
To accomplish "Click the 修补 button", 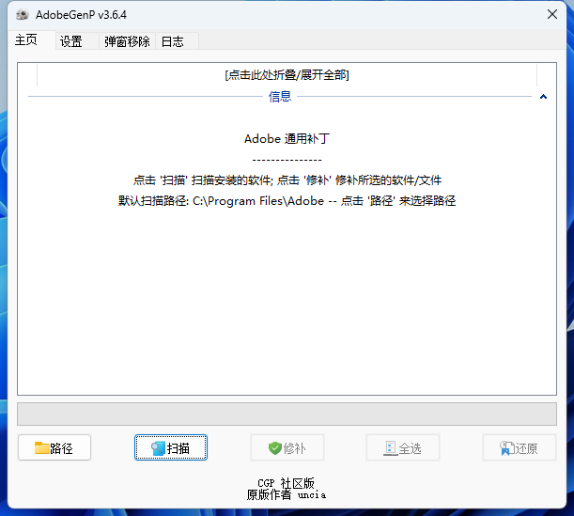I will coord(287,447).
